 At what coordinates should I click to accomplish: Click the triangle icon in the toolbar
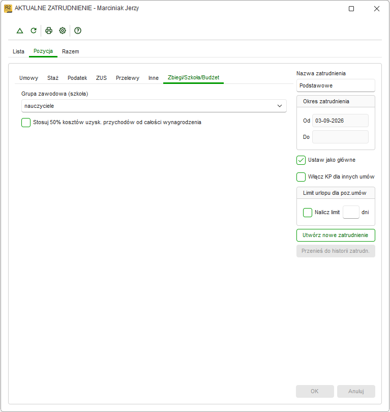coord(20,31)
